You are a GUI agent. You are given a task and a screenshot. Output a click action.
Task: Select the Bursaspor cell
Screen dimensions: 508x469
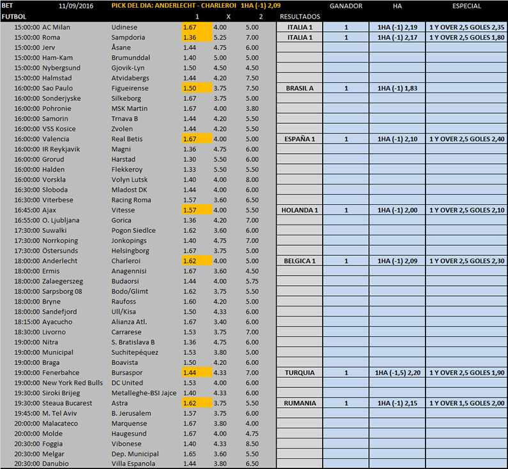tap(127, 373)
